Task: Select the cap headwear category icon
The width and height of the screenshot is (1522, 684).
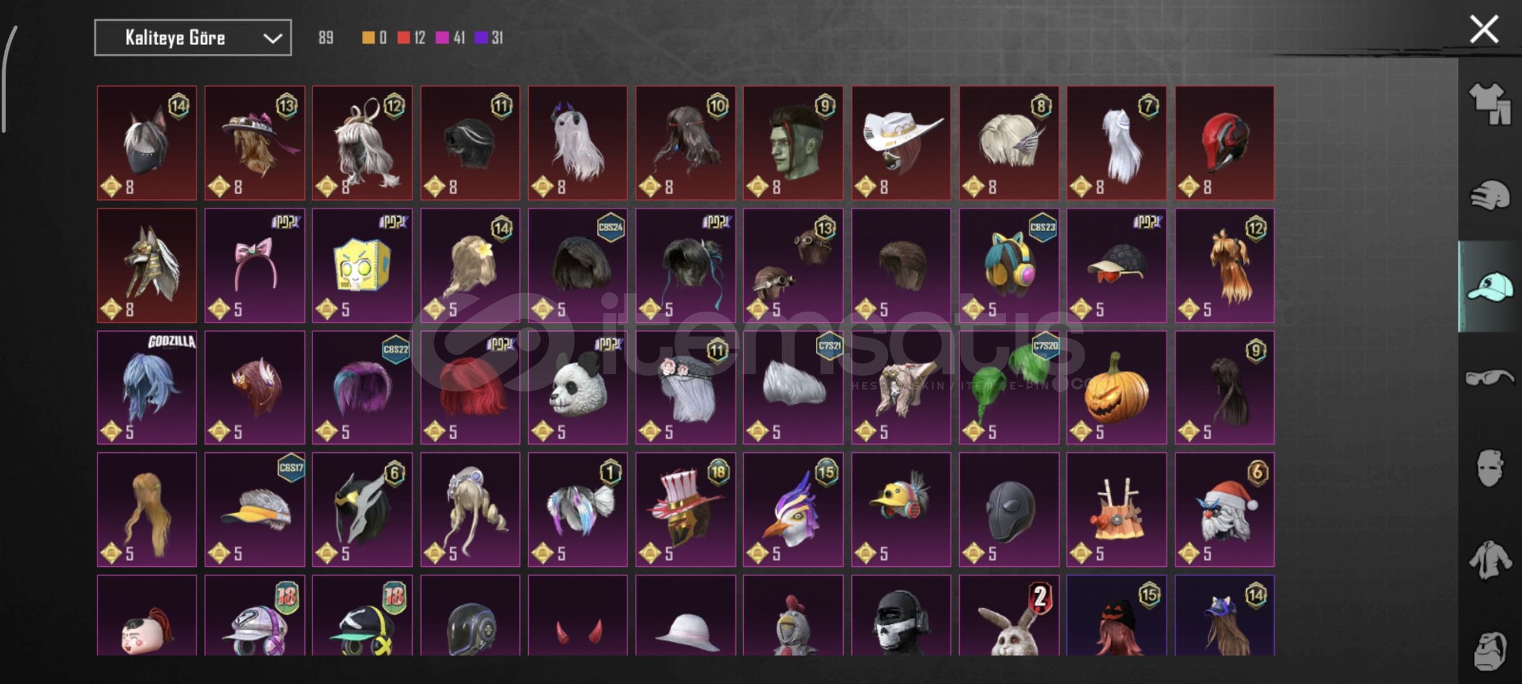Action: tap(1490, 286)
